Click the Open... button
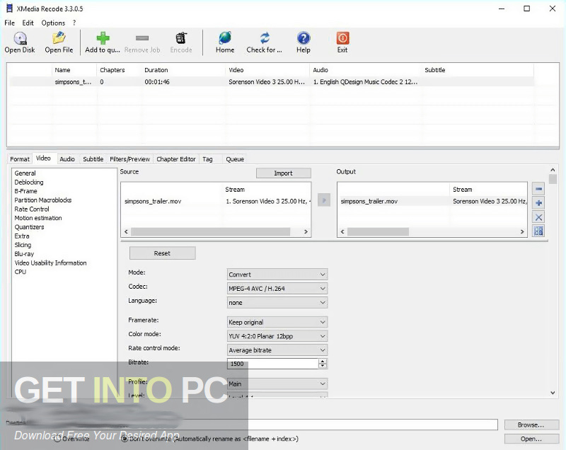The image size is (566, 450). pos(531,439)
